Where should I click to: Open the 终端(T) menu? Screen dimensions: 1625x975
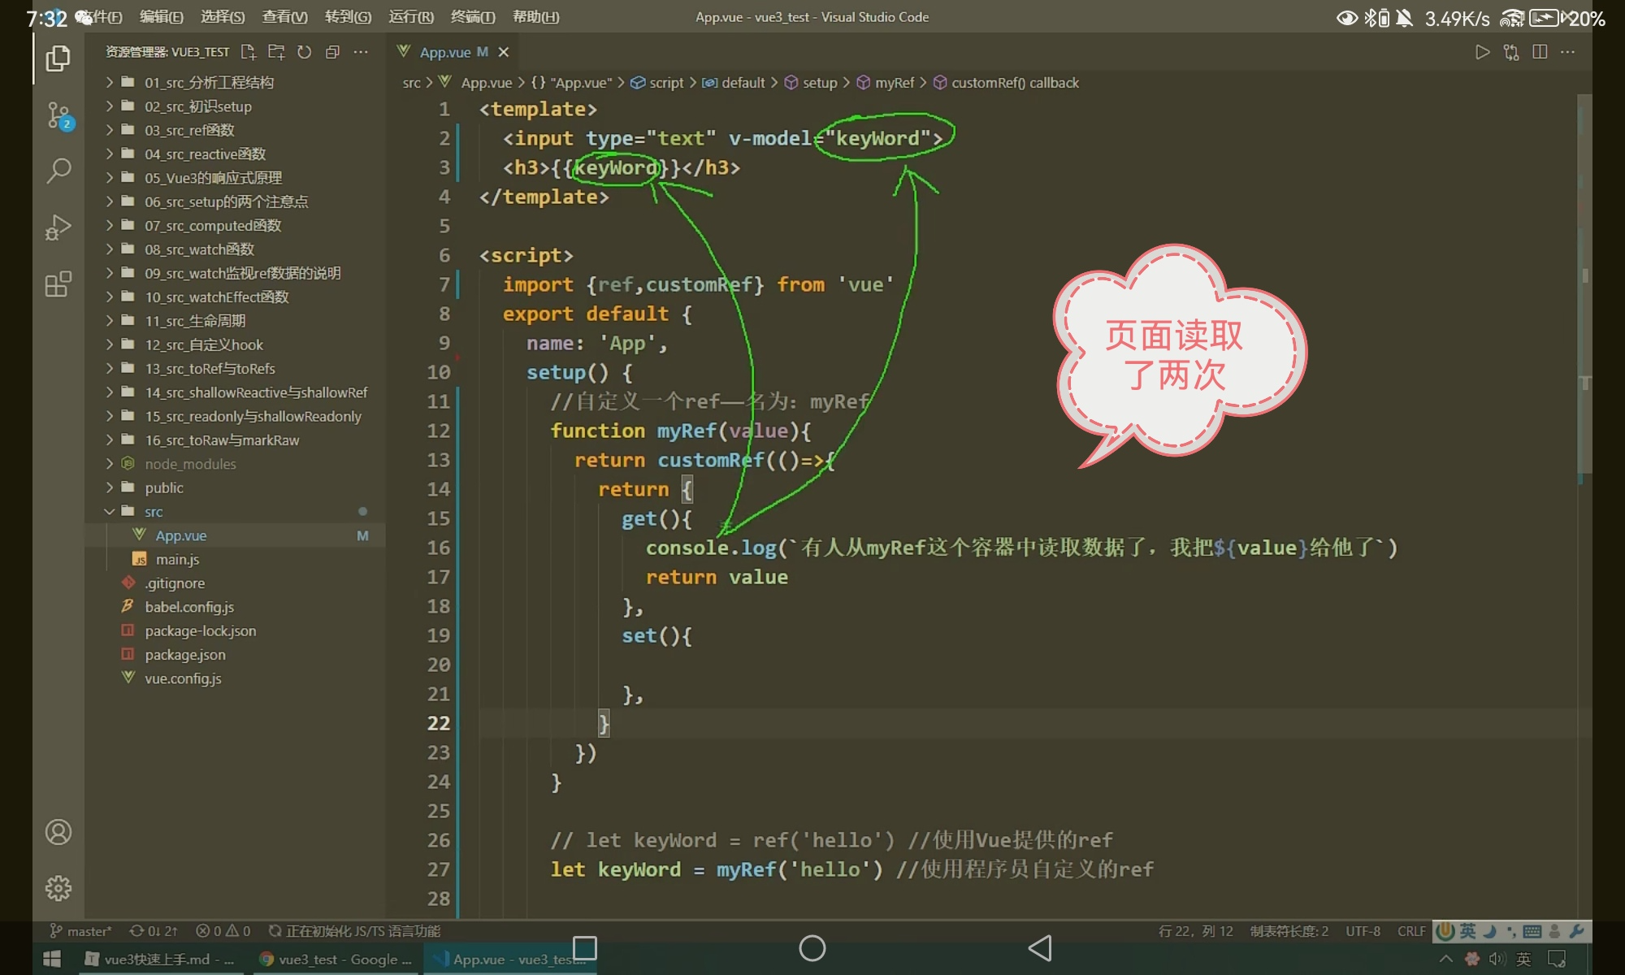coord(473,17)
